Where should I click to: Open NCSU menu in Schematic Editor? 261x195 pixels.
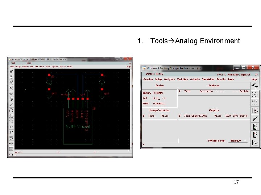(70, 67)
